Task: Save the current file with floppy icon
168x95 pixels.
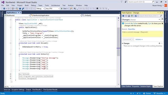Action: coord(20,8)
